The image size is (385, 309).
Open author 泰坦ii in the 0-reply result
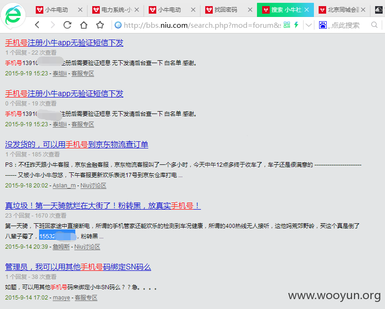[60, 124]
